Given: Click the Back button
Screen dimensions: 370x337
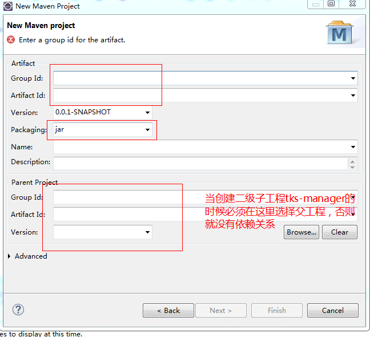Looking at the screenshot, I should [168, 311].
